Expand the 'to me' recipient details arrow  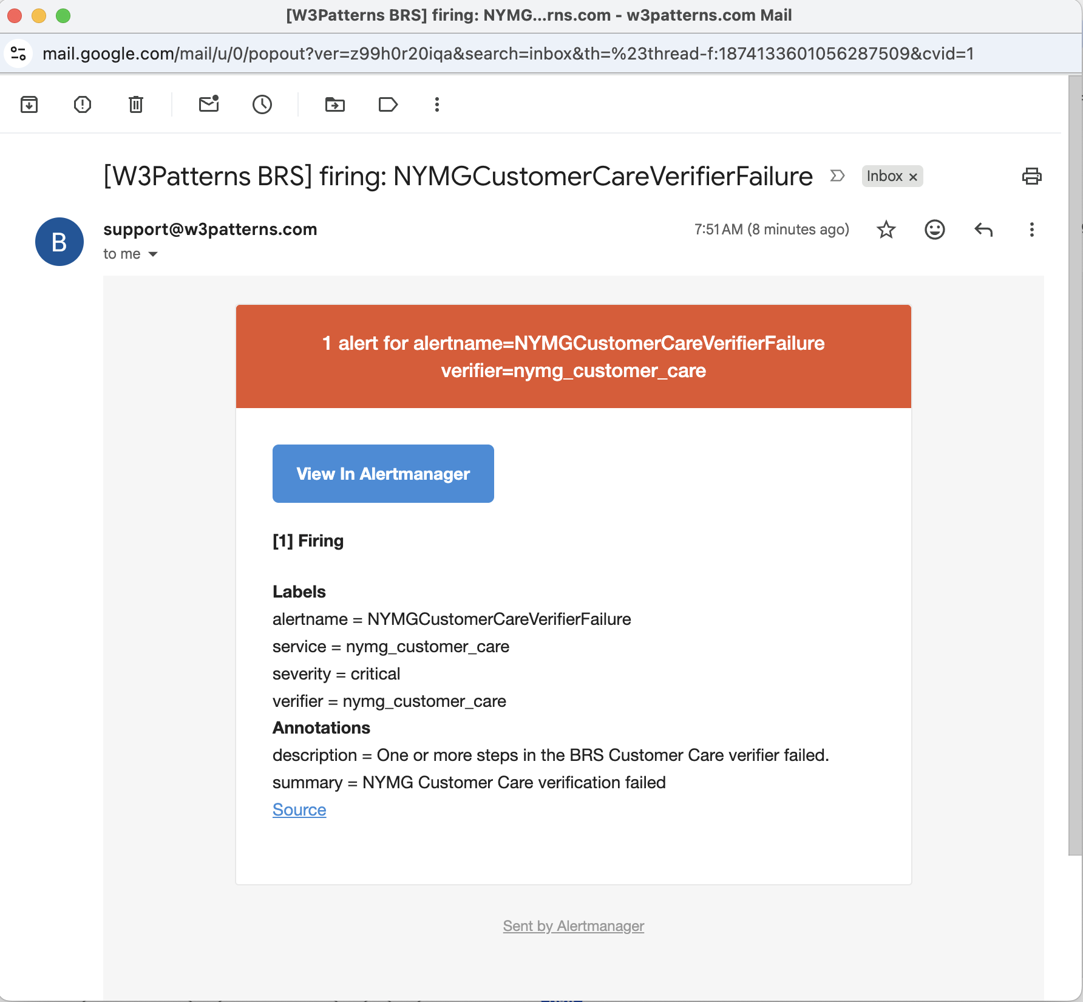153,254
